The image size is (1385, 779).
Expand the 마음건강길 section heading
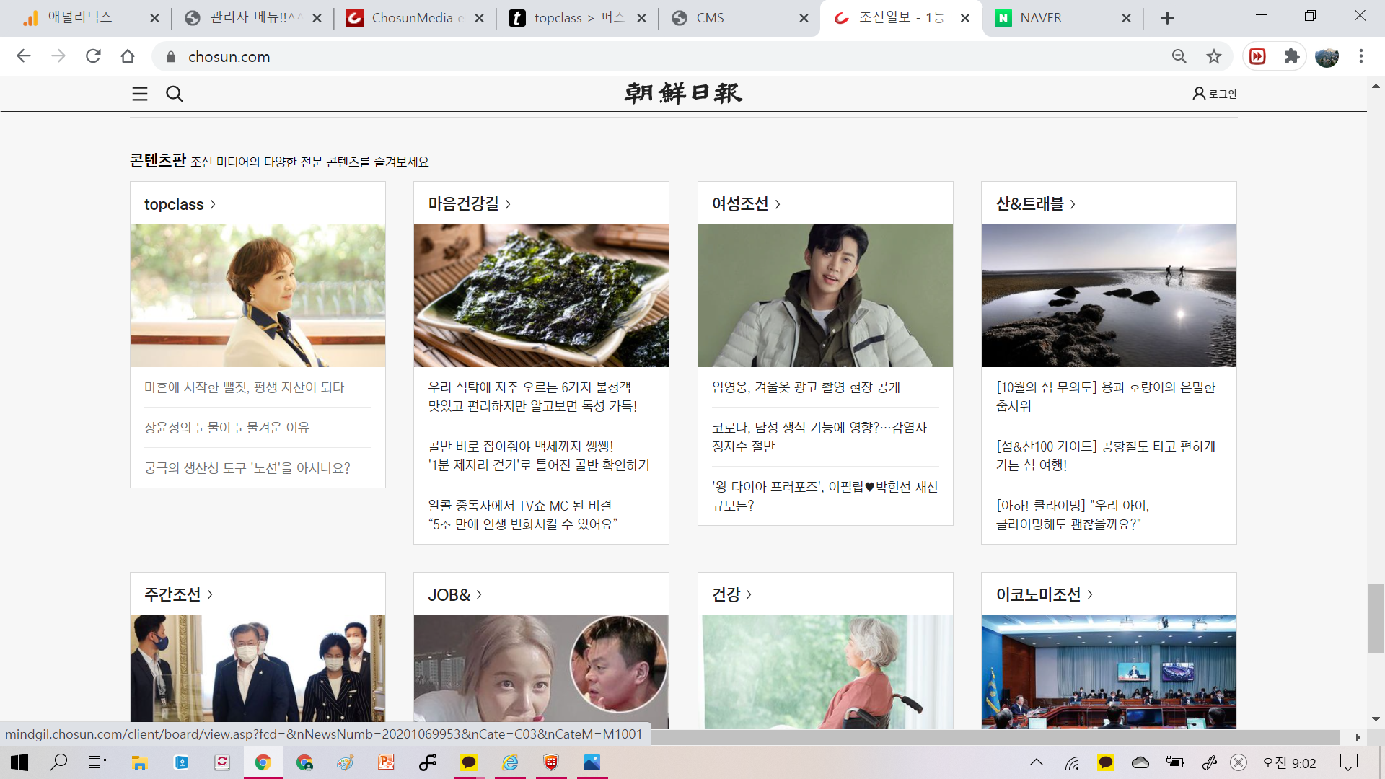coord(469,204)
